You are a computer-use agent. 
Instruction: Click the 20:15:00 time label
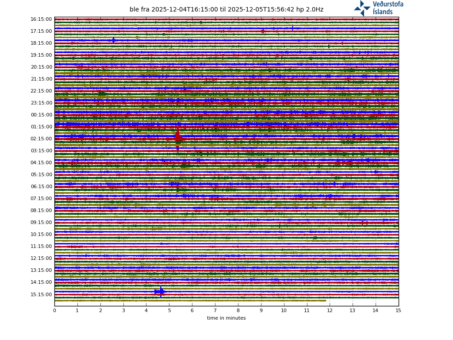[x=41, y=67]
